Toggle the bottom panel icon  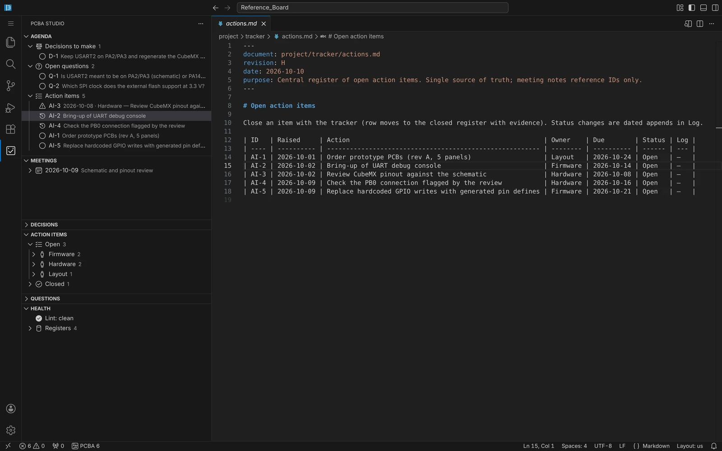tap(703, 8)
